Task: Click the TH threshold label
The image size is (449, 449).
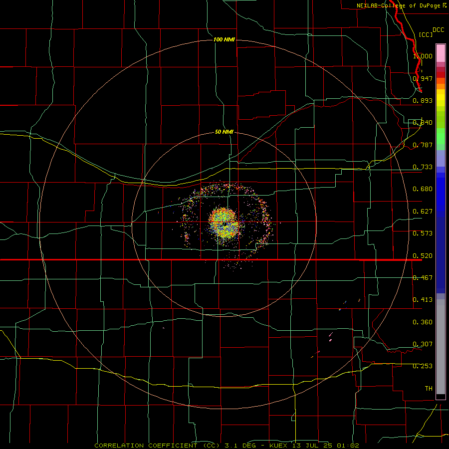Action: pyautogui.click(x=429, y=389)
